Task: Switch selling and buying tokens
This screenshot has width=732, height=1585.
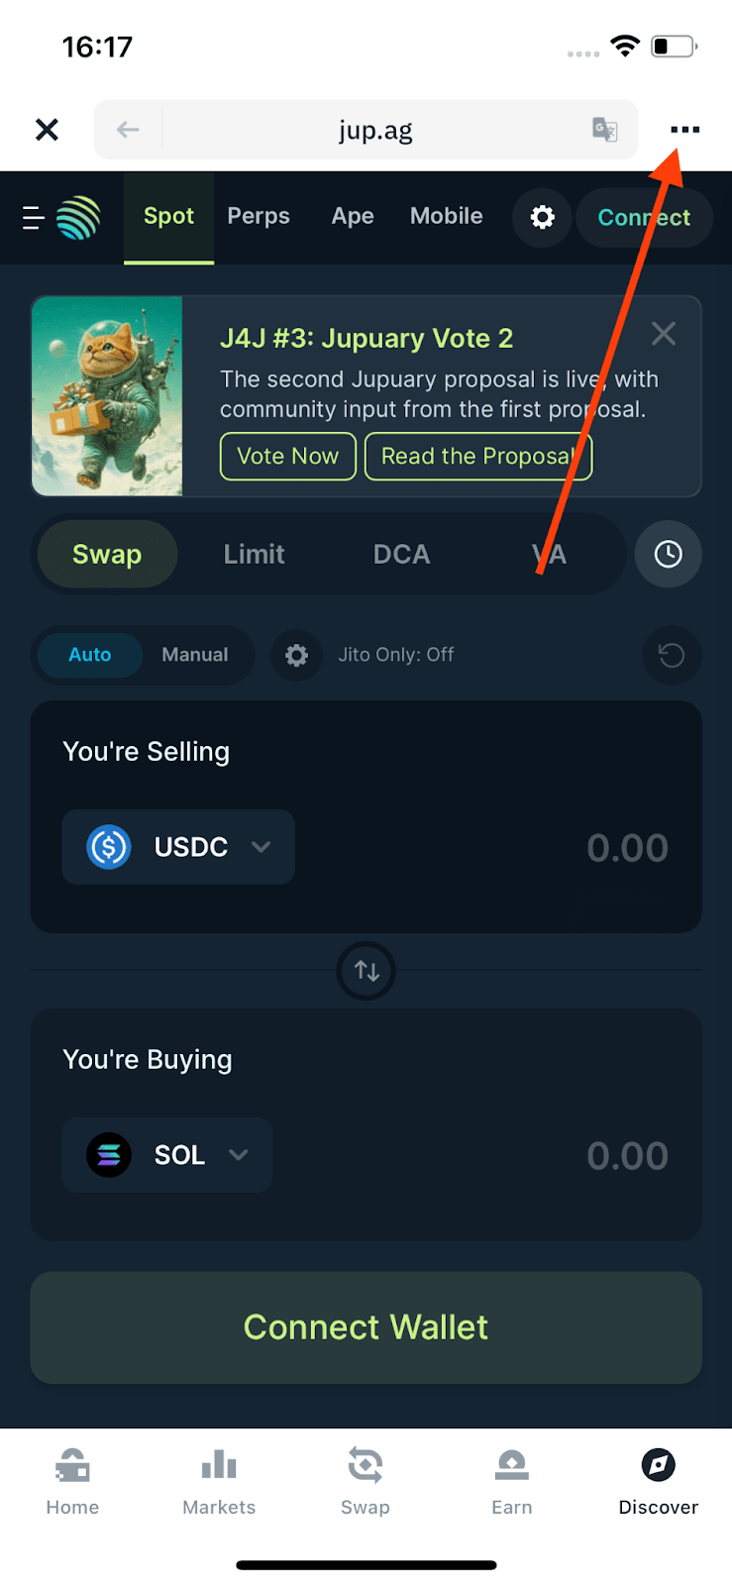Action: [366, 971]
